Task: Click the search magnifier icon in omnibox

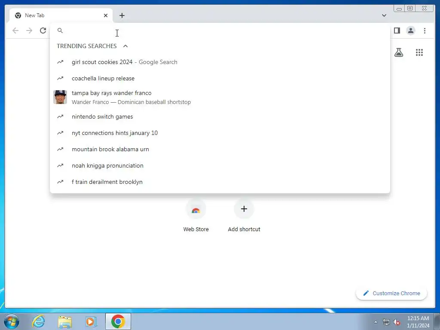Action: pyautogui.click(x=60, y=31)
